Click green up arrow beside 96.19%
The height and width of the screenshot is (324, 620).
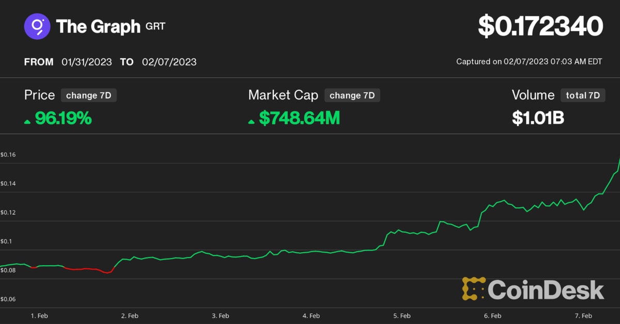(27, 122)
